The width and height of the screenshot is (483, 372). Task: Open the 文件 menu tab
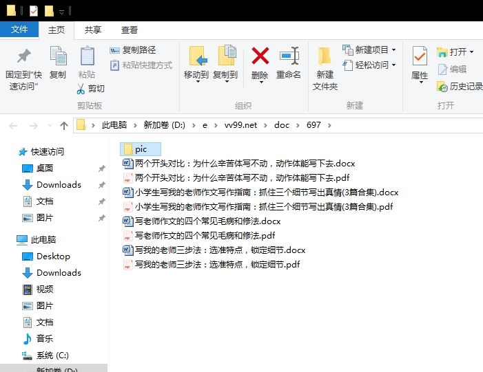[x=19, y=30]
